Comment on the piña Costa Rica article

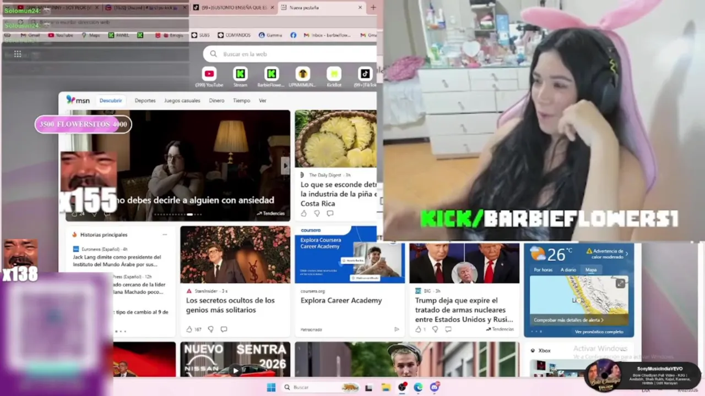[330, 213]
